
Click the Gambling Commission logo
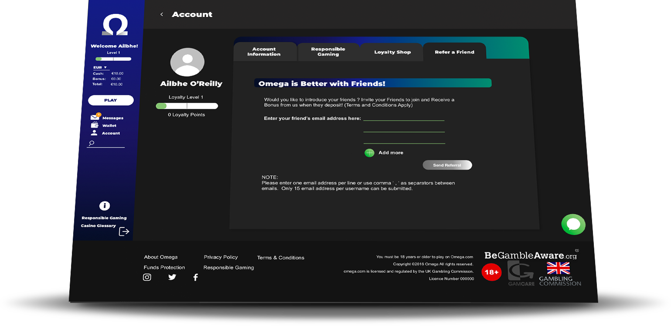click(x=560, y=274)
